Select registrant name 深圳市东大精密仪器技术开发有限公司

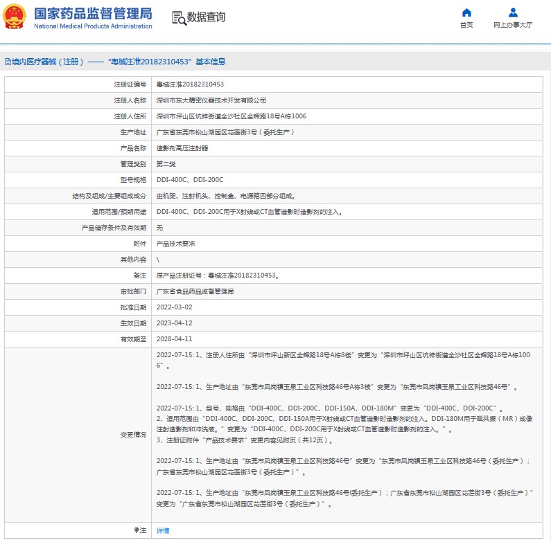coord(211,100)
